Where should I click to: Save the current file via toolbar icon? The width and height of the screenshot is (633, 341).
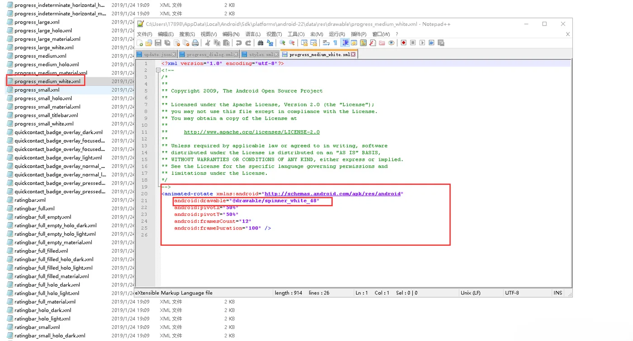point(158,43)
